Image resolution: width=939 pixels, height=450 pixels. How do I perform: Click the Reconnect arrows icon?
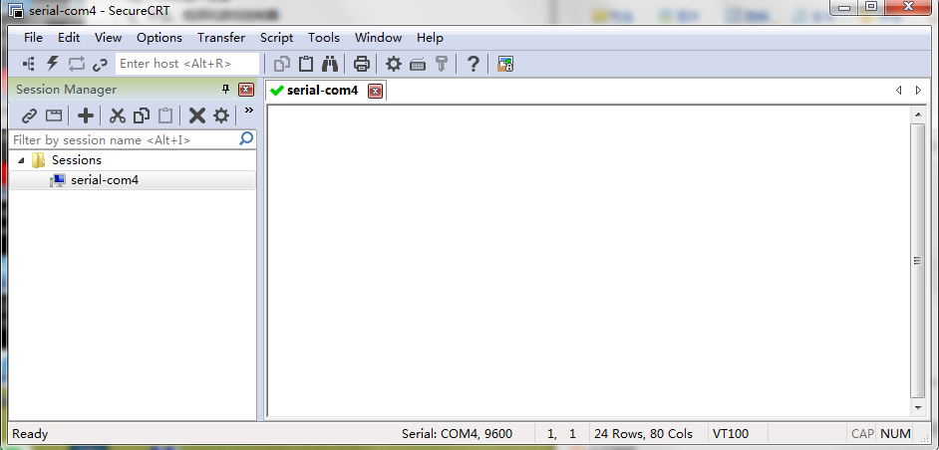(x=77, y=64)
